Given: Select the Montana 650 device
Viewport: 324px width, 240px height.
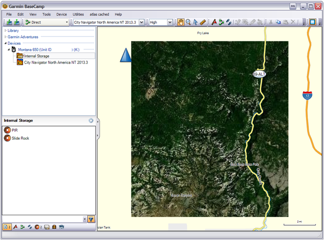Looking at the screenshot, I should pos(49,50).
